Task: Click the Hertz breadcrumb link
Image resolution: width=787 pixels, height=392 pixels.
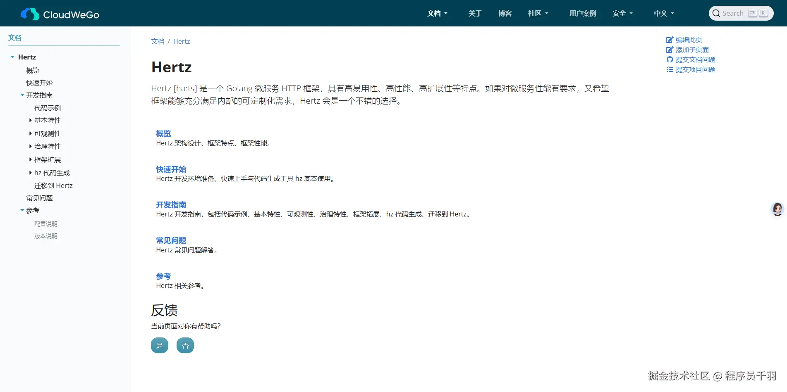Action: [182, 41]
